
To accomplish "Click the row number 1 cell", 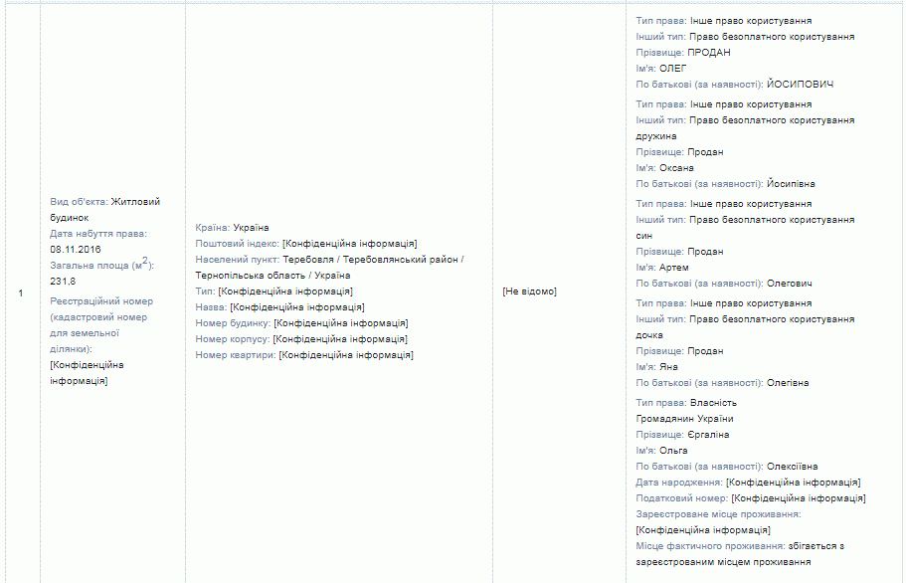I will (x=22, y=292).
